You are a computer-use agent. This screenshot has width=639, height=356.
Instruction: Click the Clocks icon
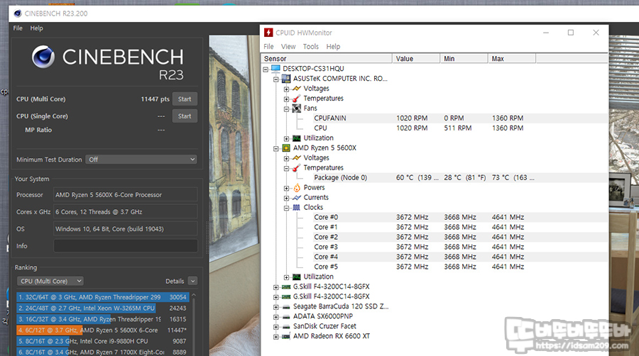tap(296, 208)
